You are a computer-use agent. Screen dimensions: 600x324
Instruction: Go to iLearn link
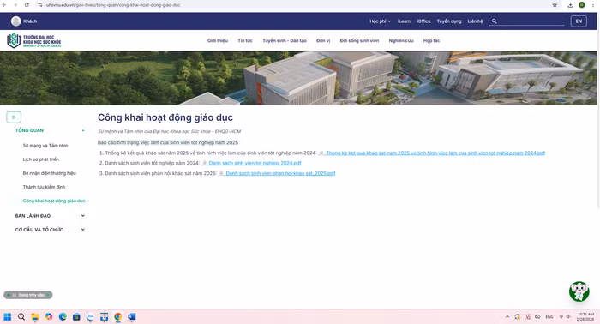pyautogui.click(x=404, y=21)
